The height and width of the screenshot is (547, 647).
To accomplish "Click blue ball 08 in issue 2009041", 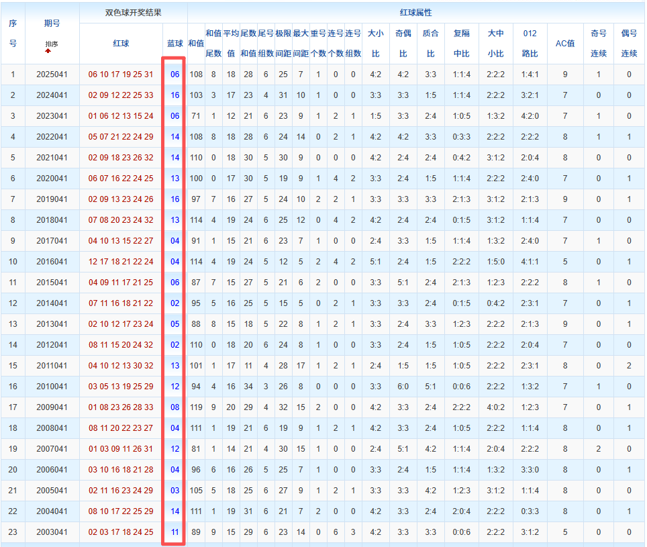I will pos(175,407).
